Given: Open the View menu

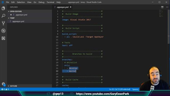Looking at the screenshot, I should click(29, 2).
